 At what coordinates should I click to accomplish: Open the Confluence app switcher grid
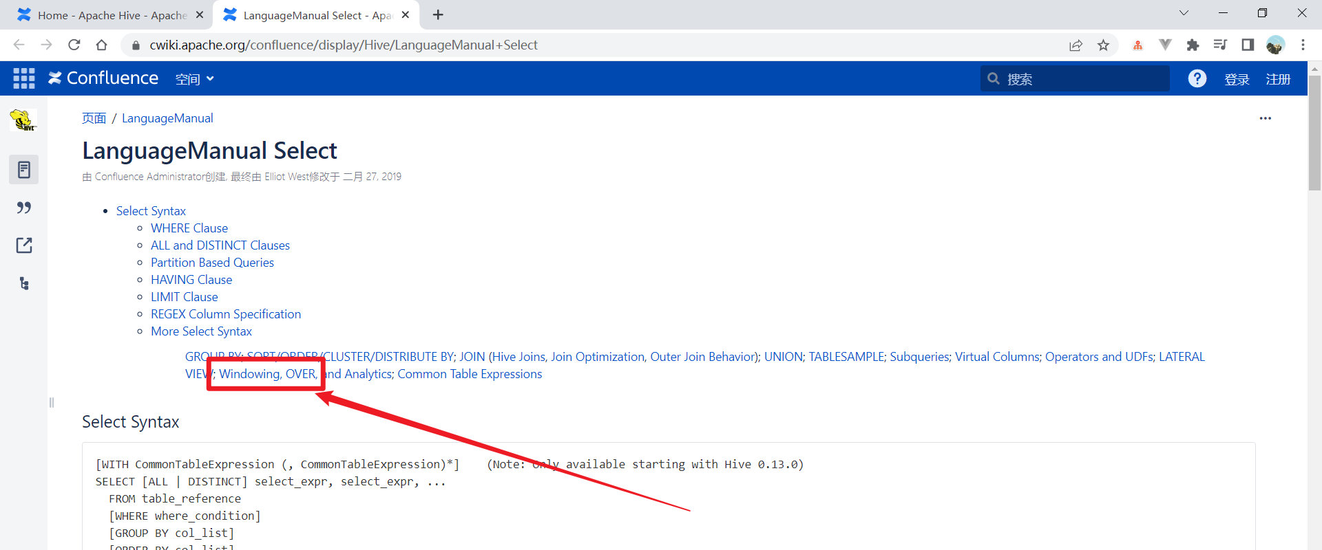pos(24,78)
